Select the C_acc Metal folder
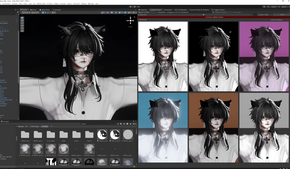 (51, 136)
